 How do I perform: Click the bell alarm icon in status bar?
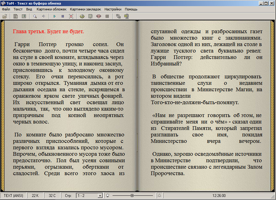tap(159, 195)
